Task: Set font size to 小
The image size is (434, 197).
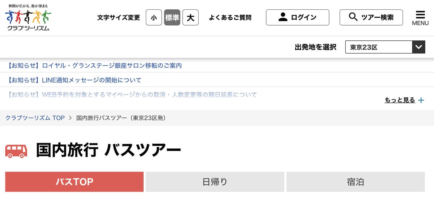Action: pos(154,17)
